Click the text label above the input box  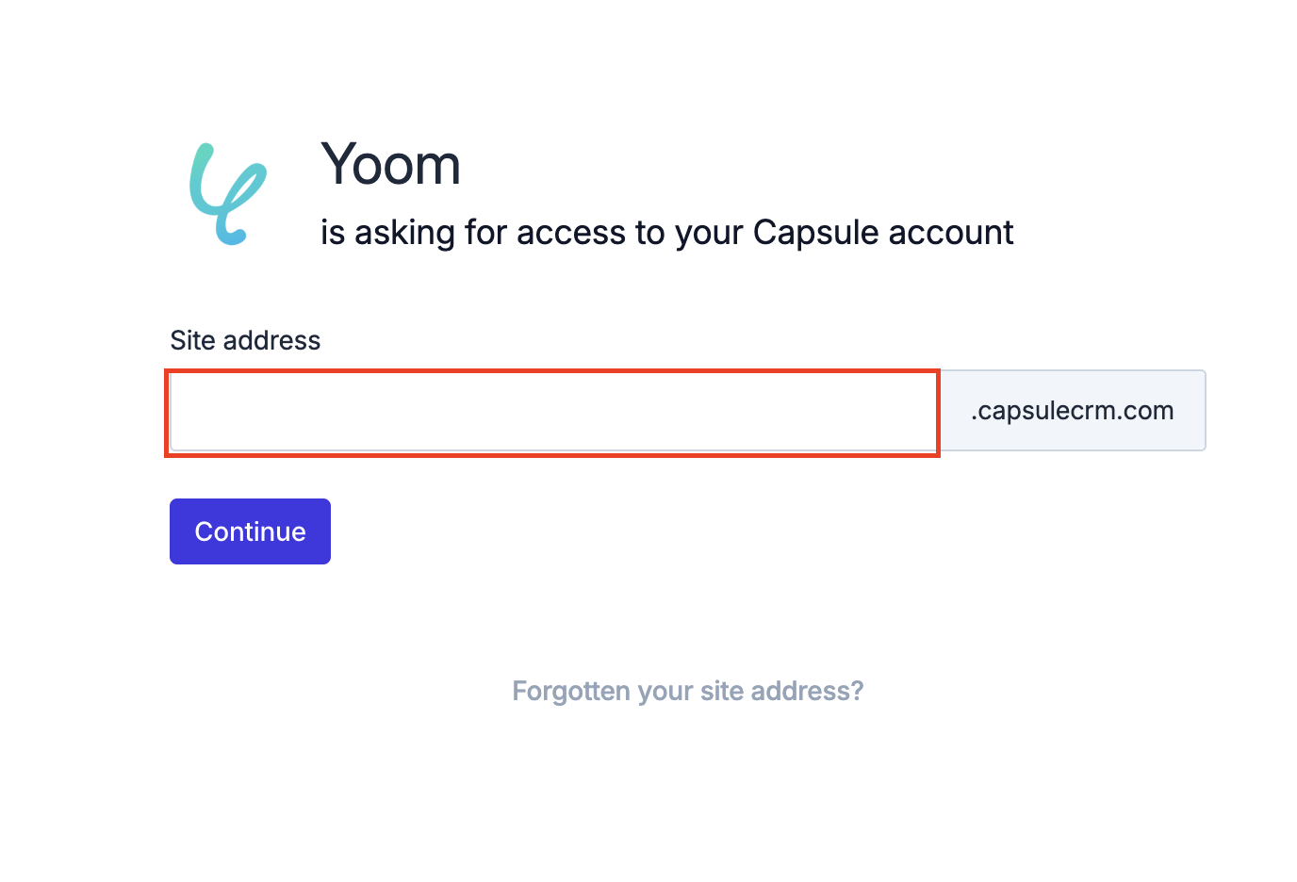tap(245, 340)
